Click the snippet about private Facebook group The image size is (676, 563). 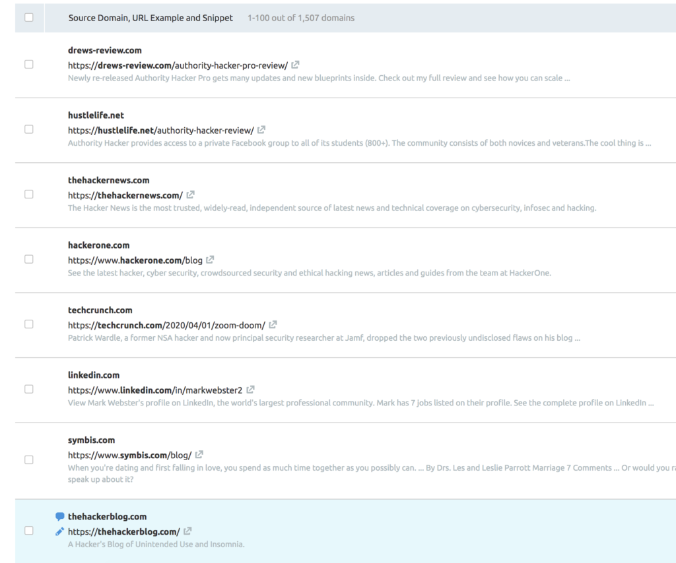pos(360,143)
